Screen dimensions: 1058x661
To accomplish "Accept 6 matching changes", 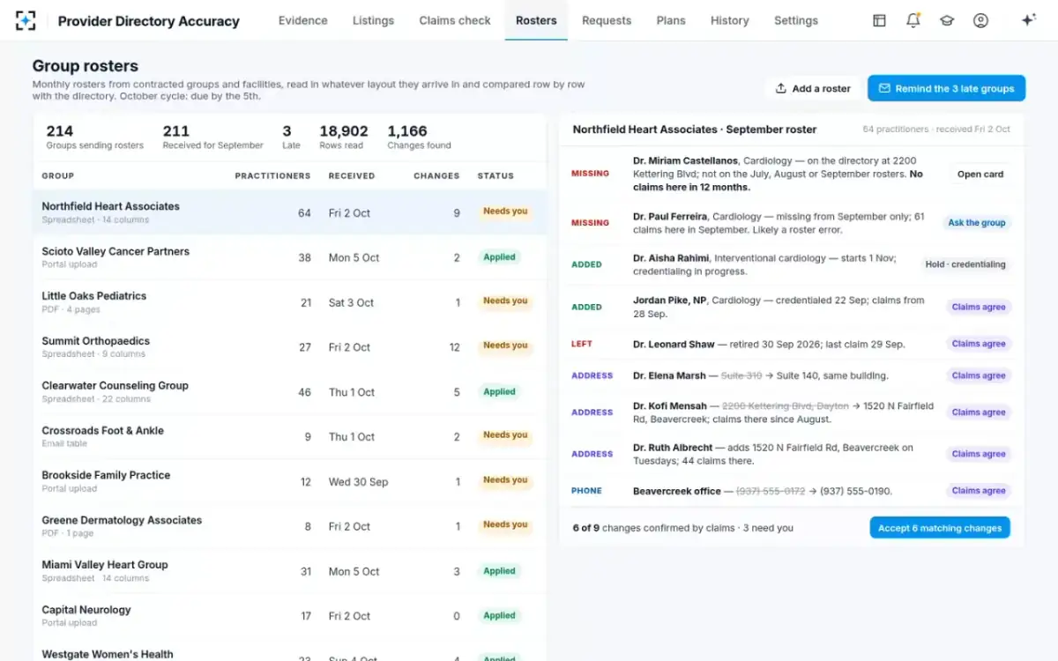I will [940, 528].
